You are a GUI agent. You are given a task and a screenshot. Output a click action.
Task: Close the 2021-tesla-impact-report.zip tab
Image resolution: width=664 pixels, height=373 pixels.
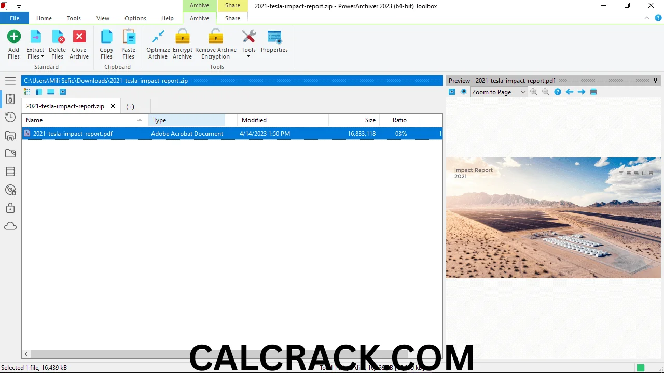113,106
